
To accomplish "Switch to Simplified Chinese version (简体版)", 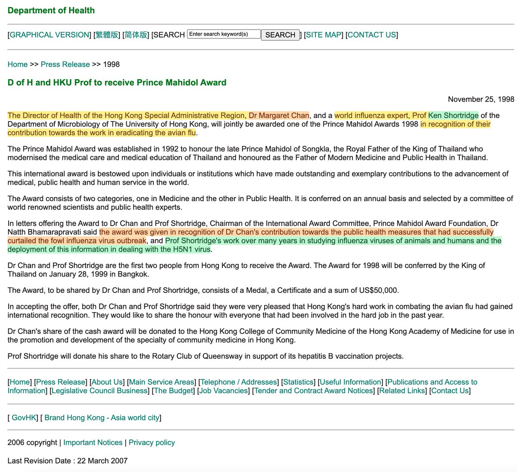I will click(136, 35).
